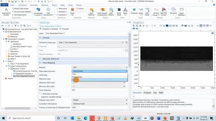This screenshot has height=121, width=216.
Task: Switch to the Geometry ribbon tab
Action: pos(34,5)
